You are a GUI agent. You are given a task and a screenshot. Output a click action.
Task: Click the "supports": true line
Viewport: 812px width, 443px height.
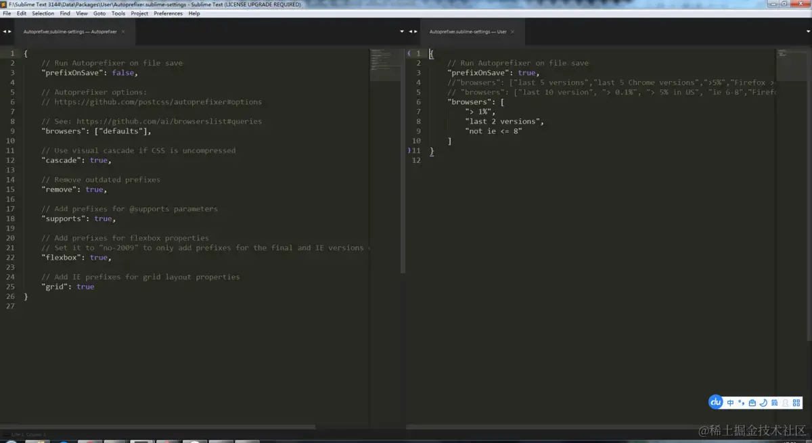[x=78, y=218]
